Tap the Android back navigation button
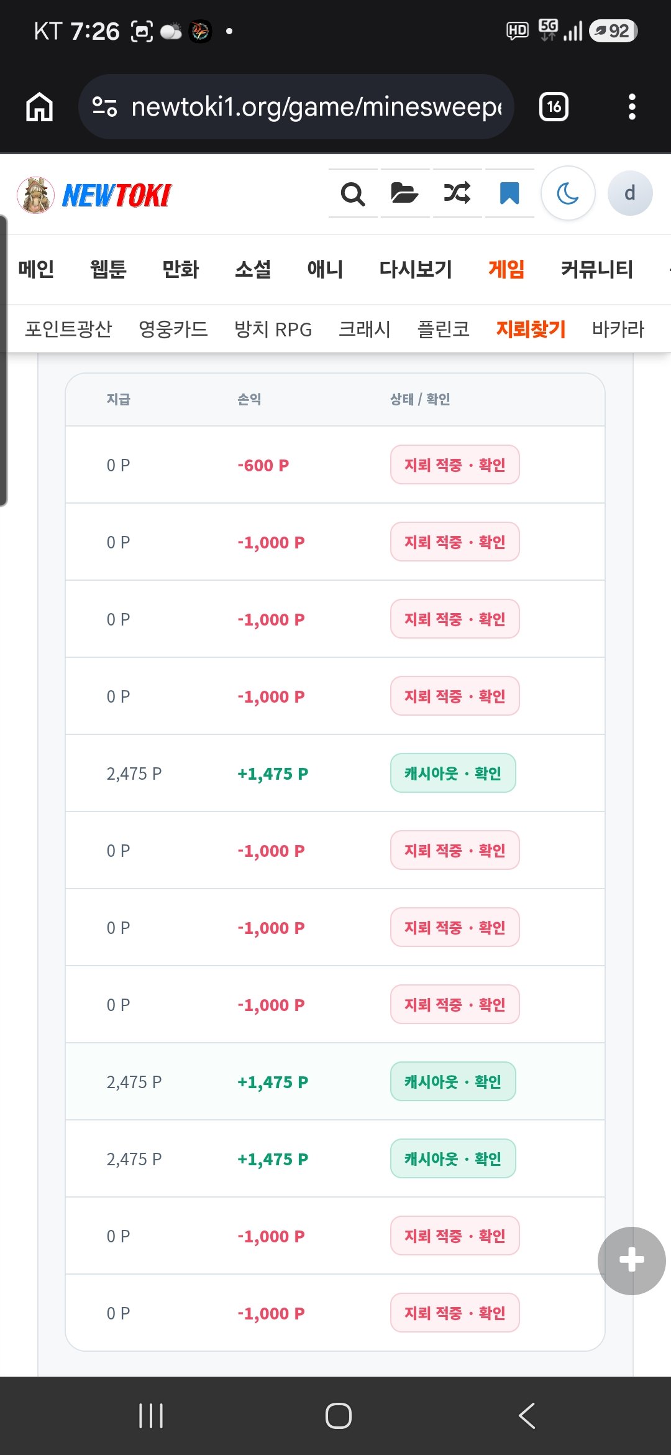 click(527, 1416)
